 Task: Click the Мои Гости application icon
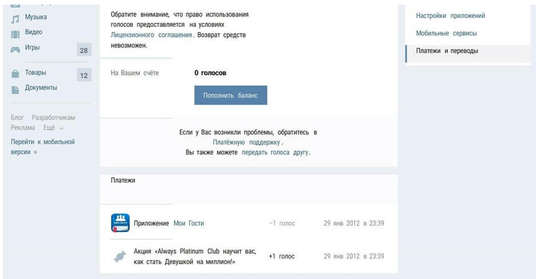[x=120, y=223]
